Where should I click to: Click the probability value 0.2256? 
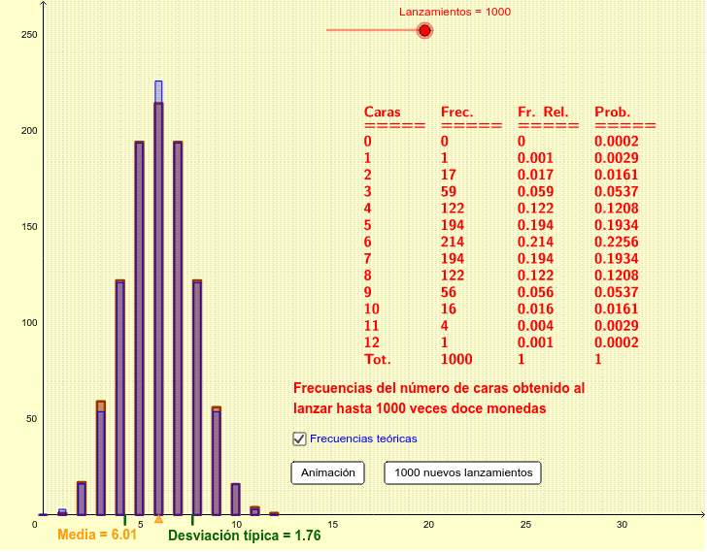617,242
